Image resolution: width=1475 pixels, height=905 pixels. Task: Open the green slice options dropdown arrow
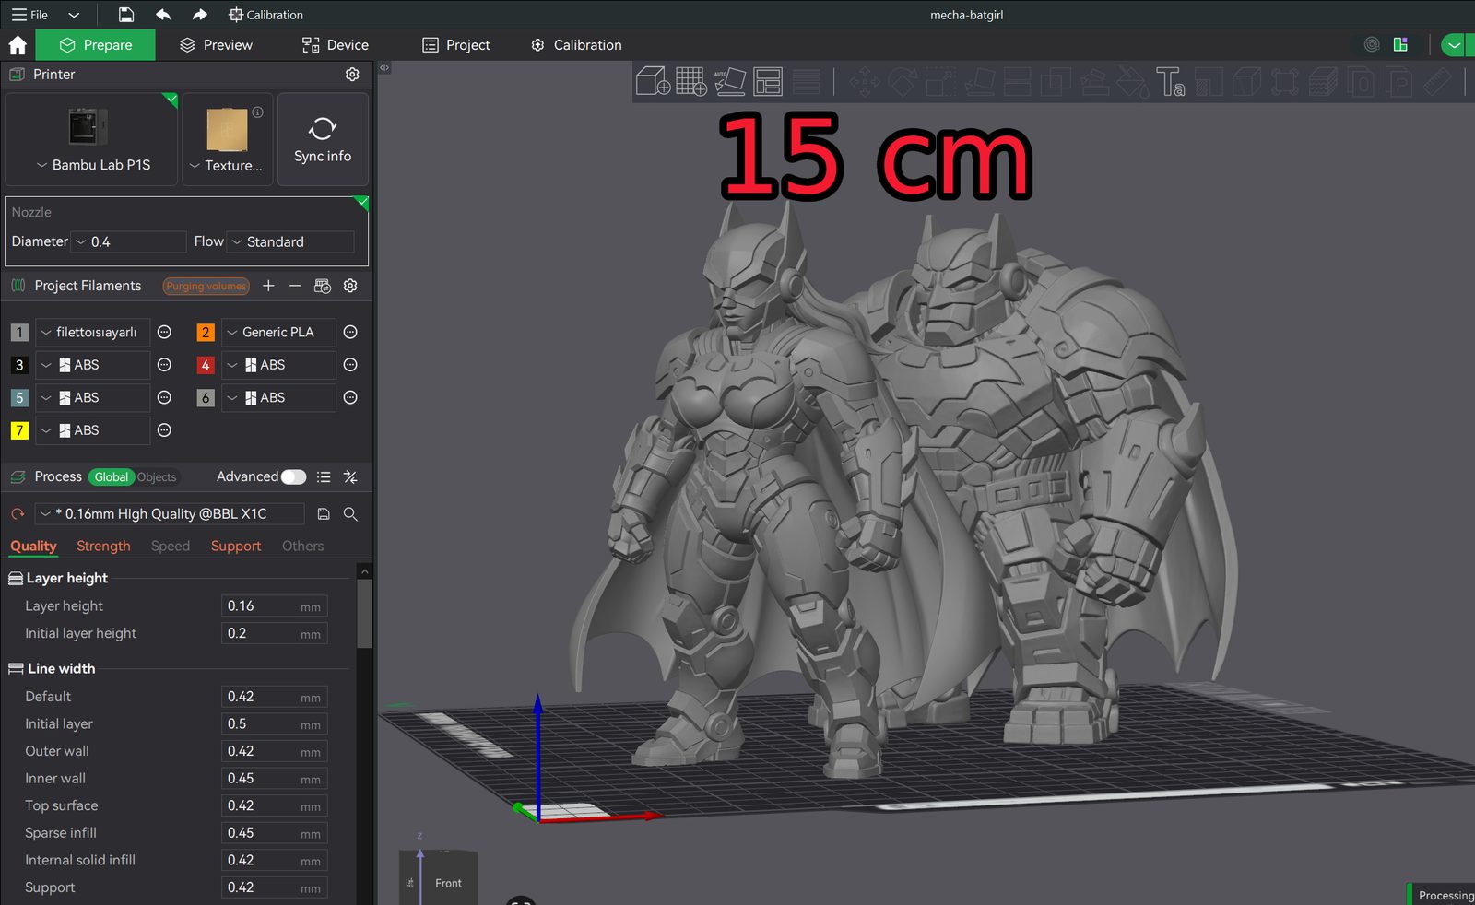click(1454, 45)
